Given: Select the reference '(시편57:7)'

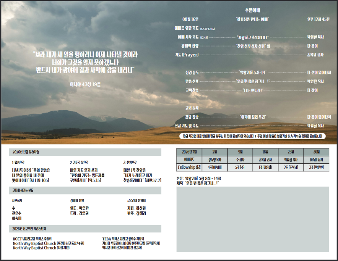Looking at the screenshot, I should coord(153,180).
